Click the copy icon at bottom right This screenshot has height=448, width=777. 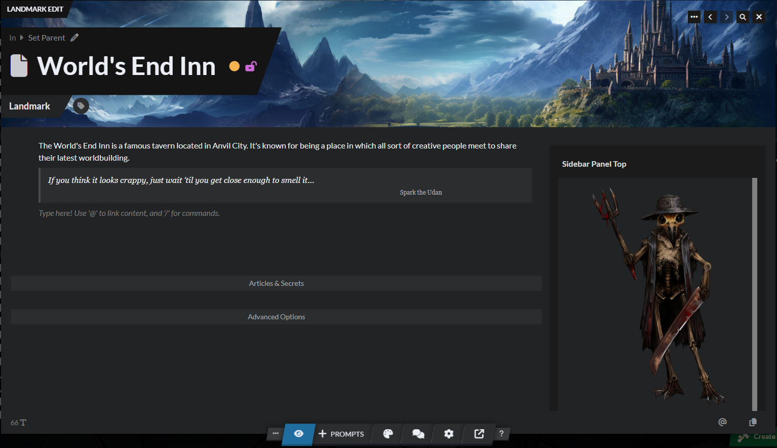pos(753,422)
